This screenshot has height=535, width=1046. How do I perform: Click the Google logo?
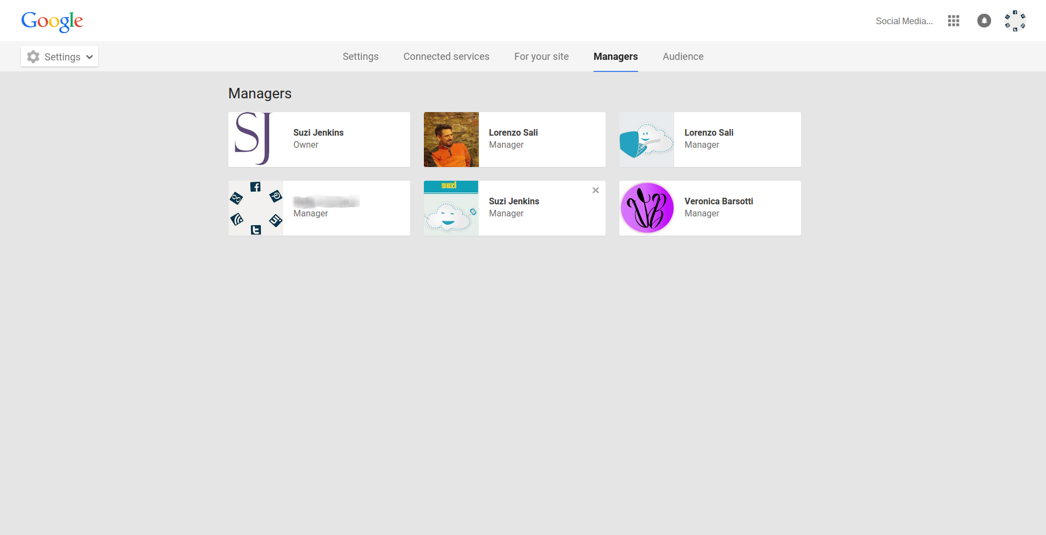(52, 21)
